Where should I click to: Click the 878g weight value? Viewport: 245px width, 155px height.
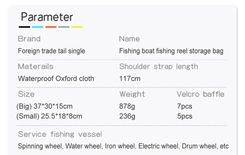click(127, 106)
